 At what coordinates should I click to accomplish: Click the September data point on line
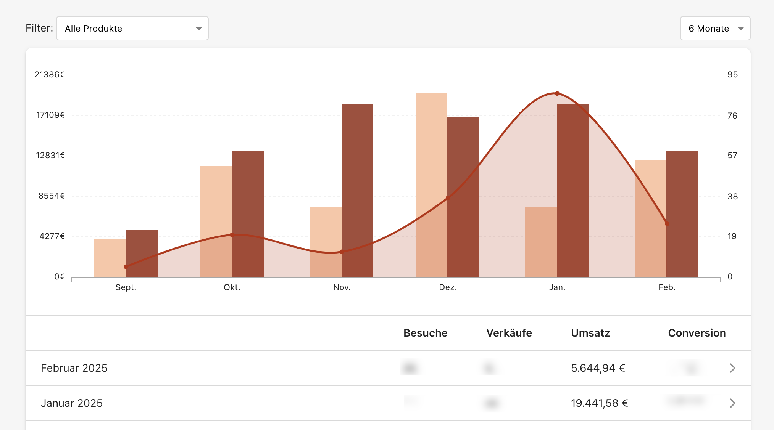tap(126, 267)
